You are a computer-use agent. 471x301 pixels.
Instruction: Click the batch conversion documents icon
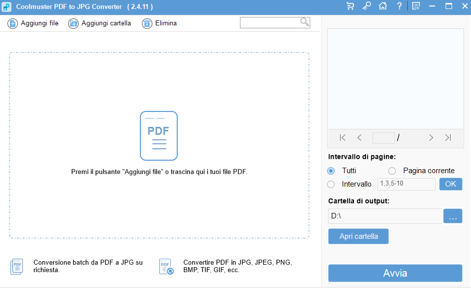17,267
